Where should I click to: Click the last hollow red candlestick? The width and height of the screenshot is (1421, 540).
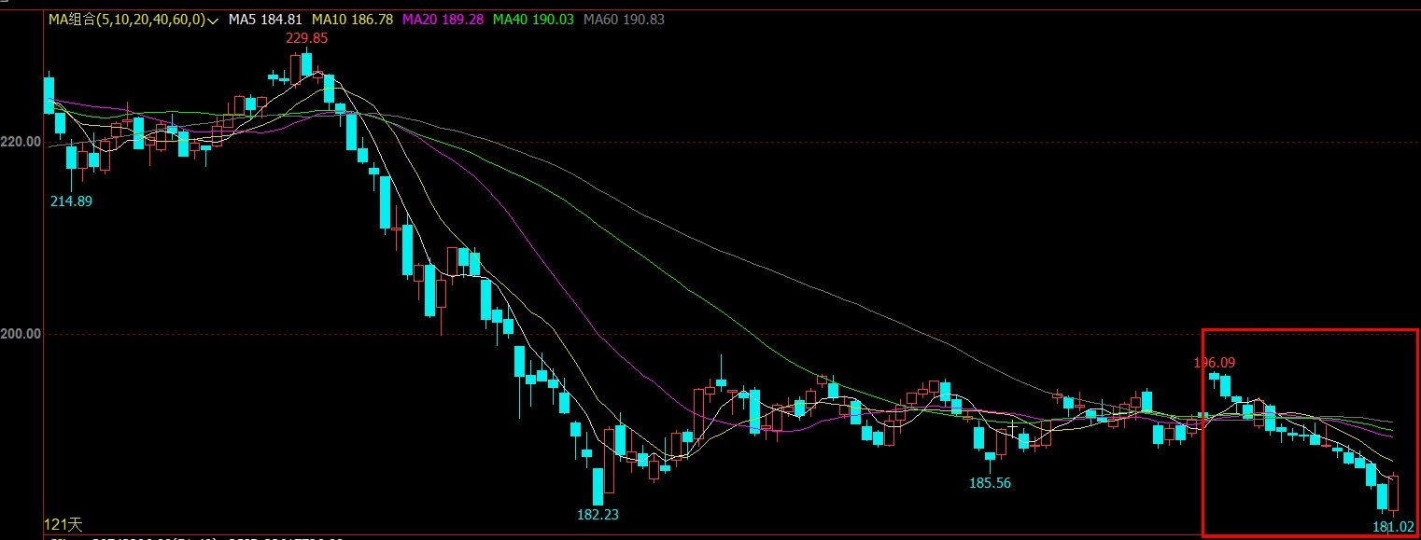pyautogui.click(x=1395, y=492)
